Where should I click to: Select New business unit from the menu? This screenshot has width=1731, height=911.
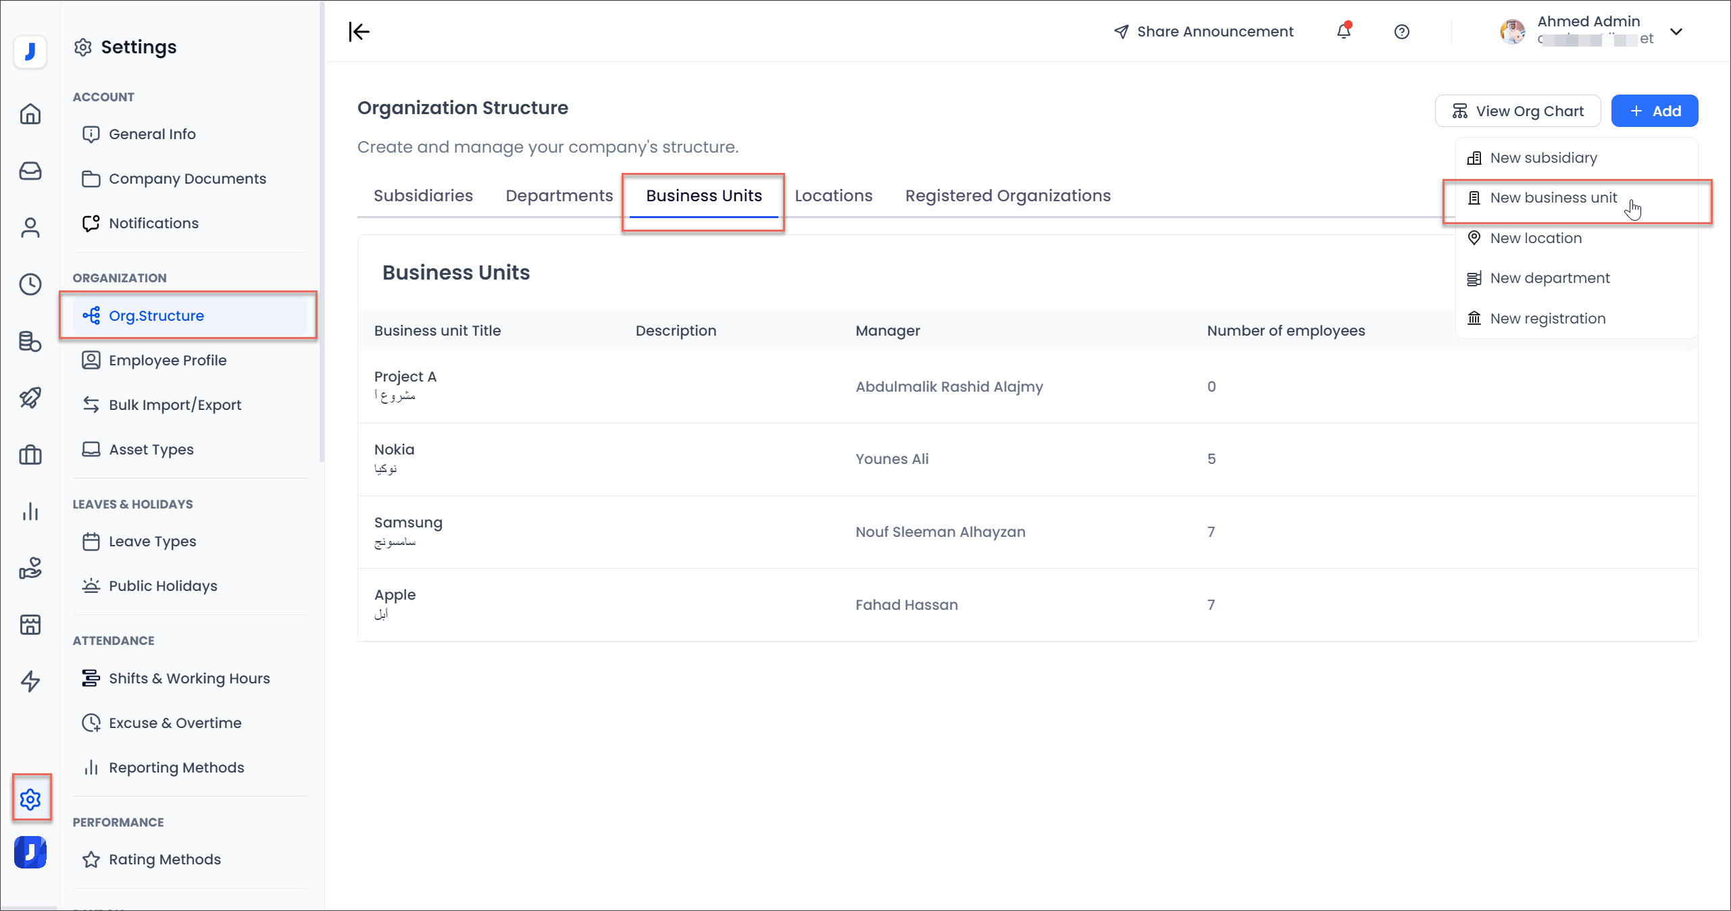point(1553,198)
